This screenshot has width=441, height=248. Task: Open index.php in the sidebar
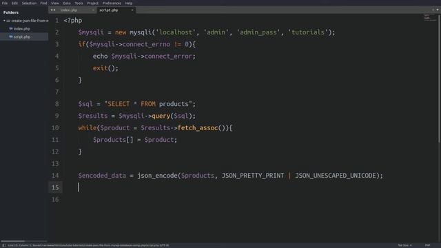coord(21,29)
